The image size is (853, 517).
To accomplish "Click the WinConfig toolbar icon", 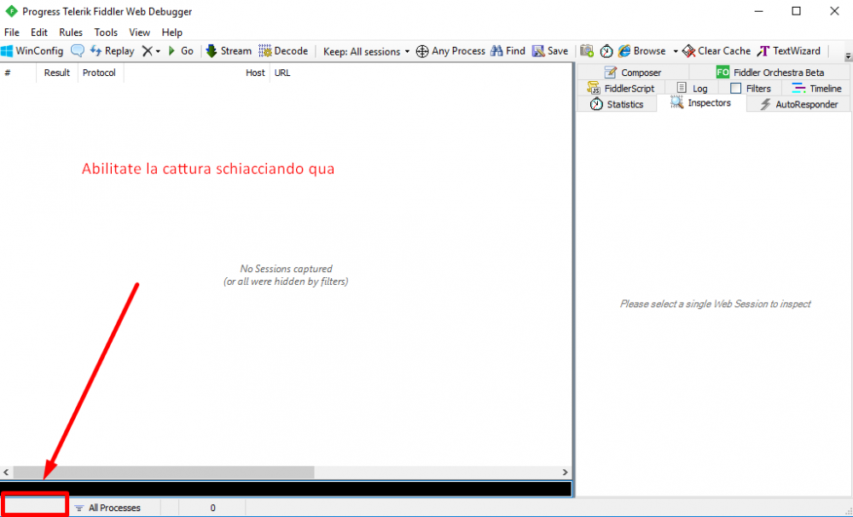I will [32, 51].
